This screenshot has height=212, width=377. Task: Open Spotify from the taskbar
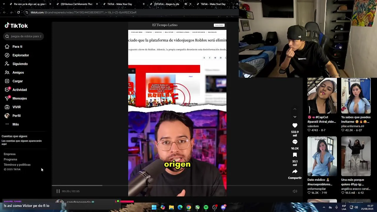tap(206, 207)
